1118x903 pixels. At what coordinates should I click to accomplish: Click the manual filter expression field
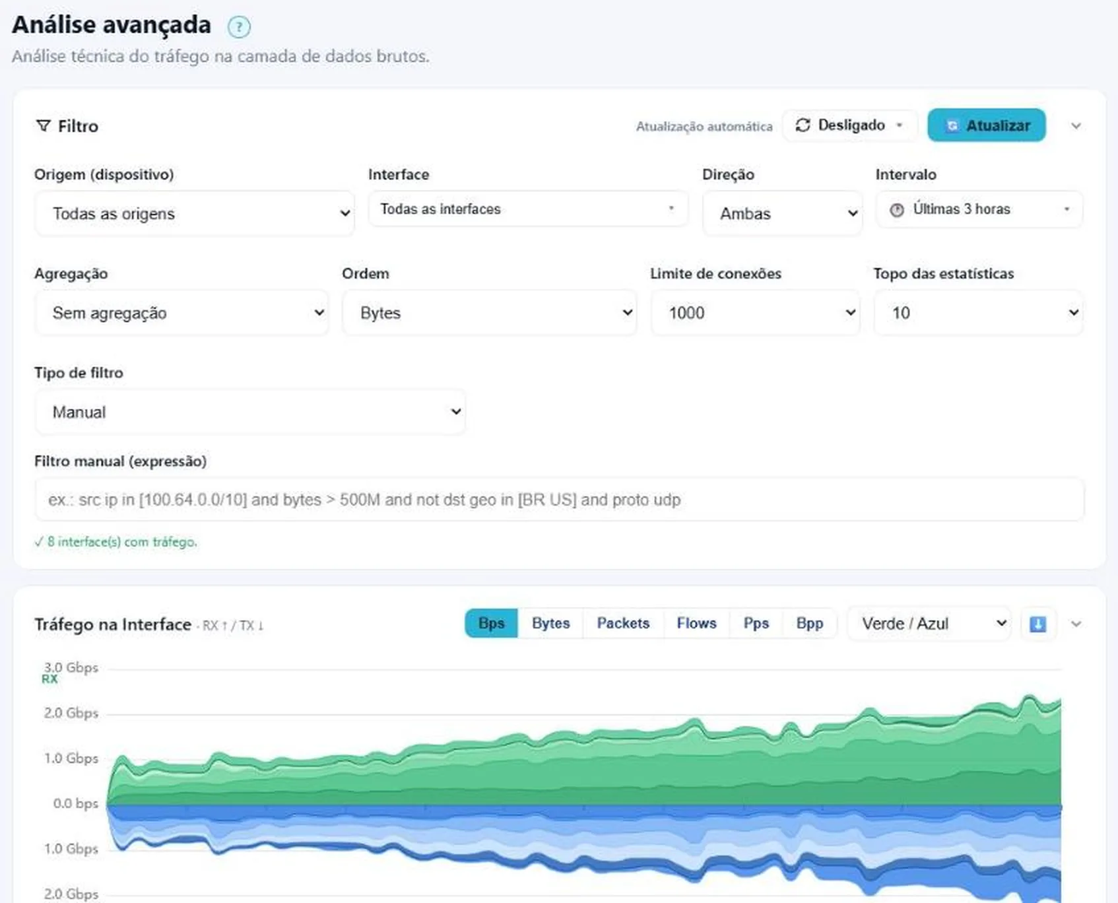(559, 500)
